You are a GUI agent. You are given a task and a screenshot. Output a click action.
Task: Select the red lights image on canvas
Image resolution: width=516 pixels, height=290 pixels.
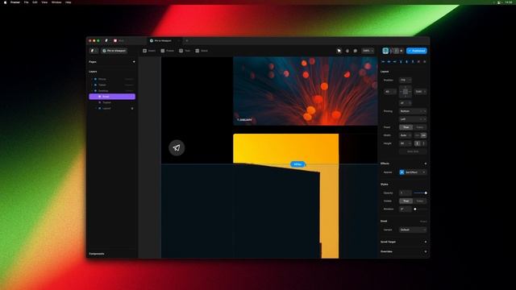coord(306,91)
